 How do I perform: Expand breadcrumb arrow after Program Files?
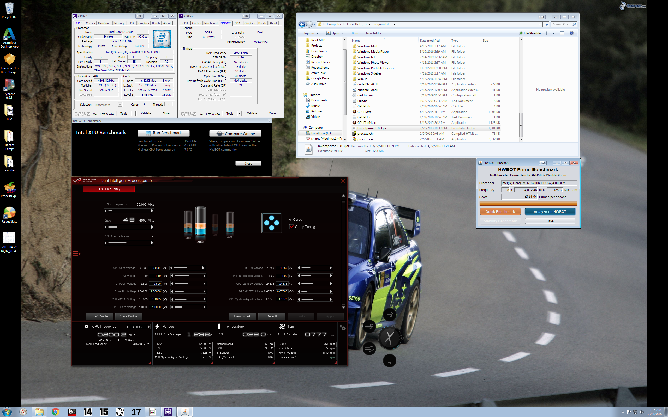pos(395,24)
